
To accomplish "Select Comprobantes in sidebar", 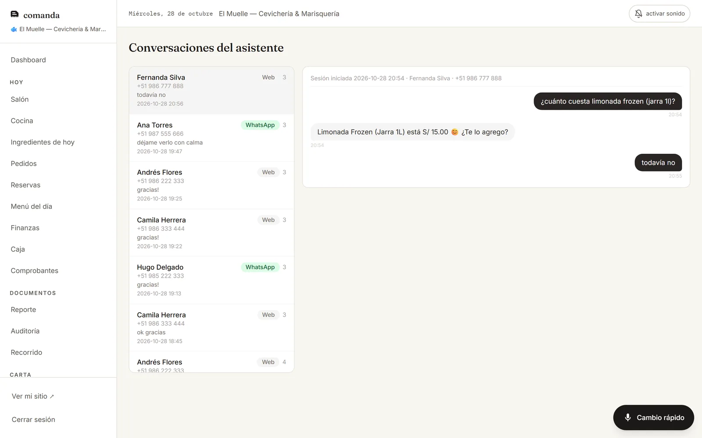I will (35, 271).
